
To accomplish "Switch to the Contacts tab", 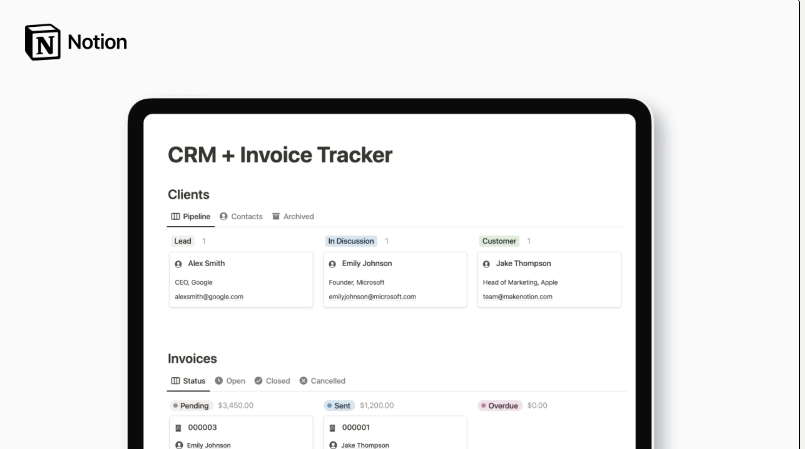I will pyautogui.click(x=247, y=216).
